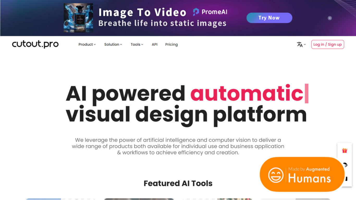The width and height of the screenshot is (356, 200).
Task: Click Log in / Sign up button
Action: tap(328, 45)
